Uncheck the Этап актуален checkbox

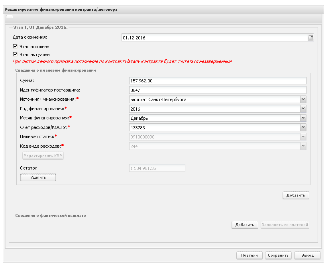(15, 54)
